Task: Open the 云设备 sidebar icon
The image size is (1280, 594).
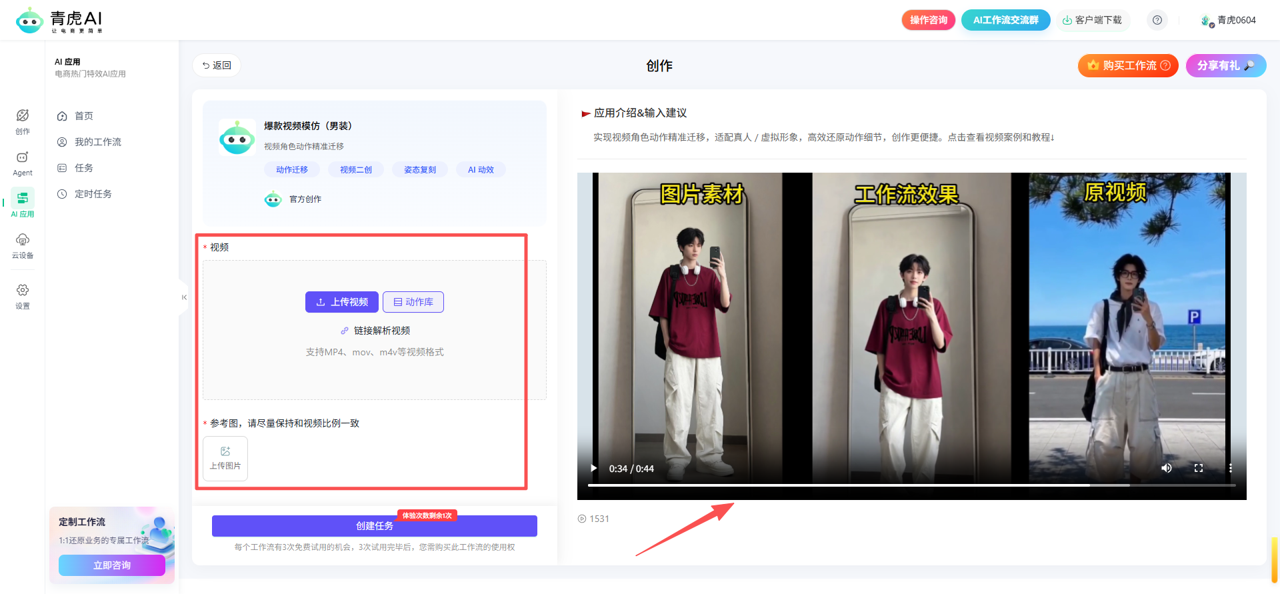Action: pyautogui.click(x=23, y=245)
